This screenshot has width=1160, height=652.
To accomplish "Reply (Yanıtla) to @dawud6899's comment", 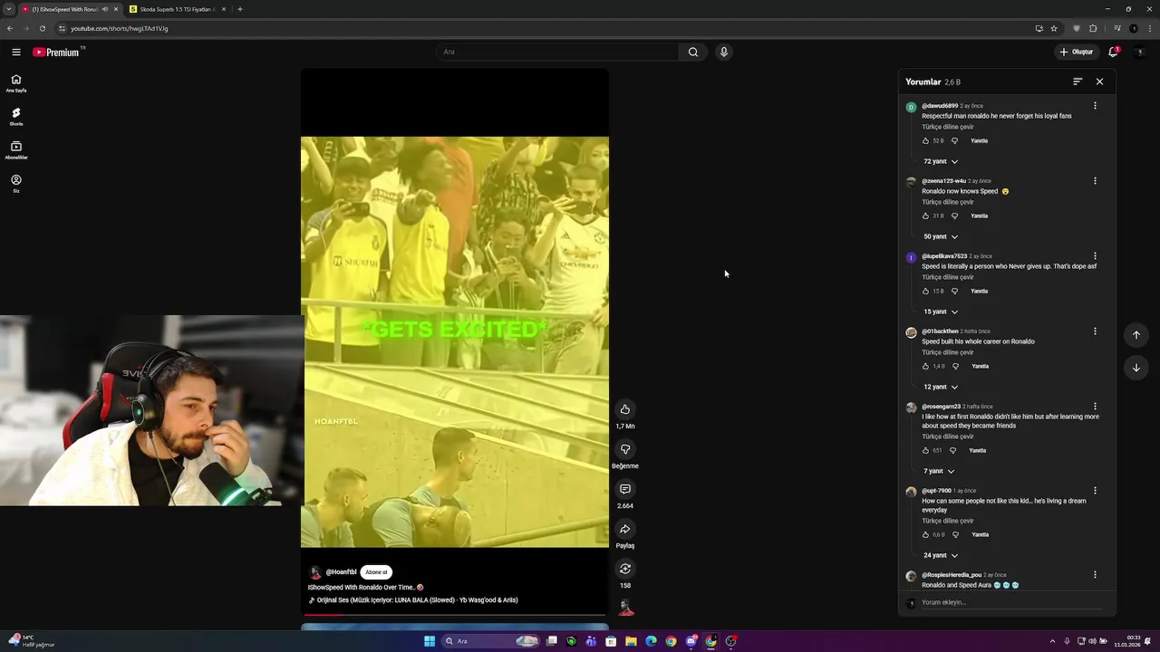I will point(979,140).
